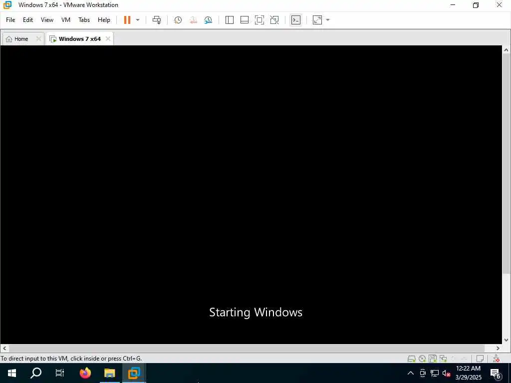The width and height of the screenshot is (511, 383).
Task: Click the revert to snapshot icon
Action: (x=193, y=20)
